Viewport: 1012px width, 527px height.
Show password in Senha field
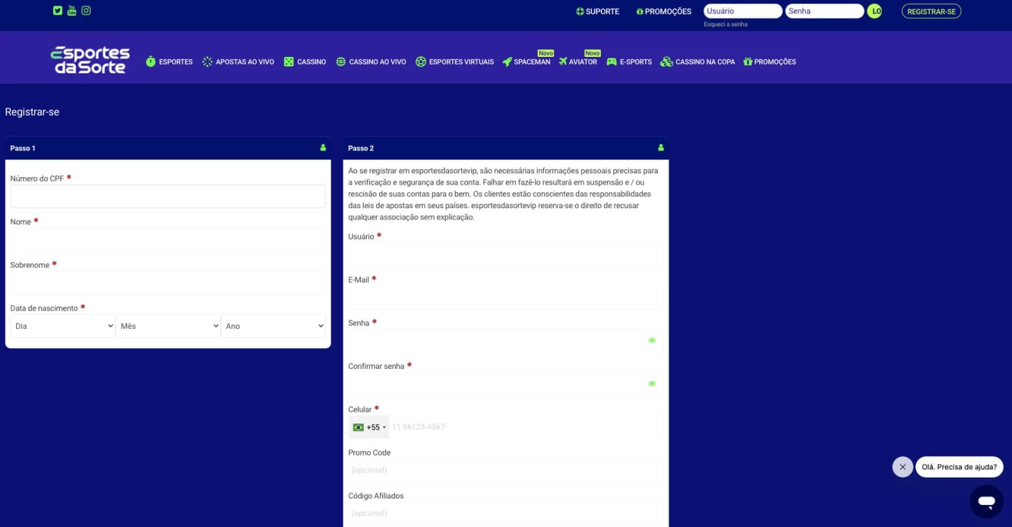(651, 340)
